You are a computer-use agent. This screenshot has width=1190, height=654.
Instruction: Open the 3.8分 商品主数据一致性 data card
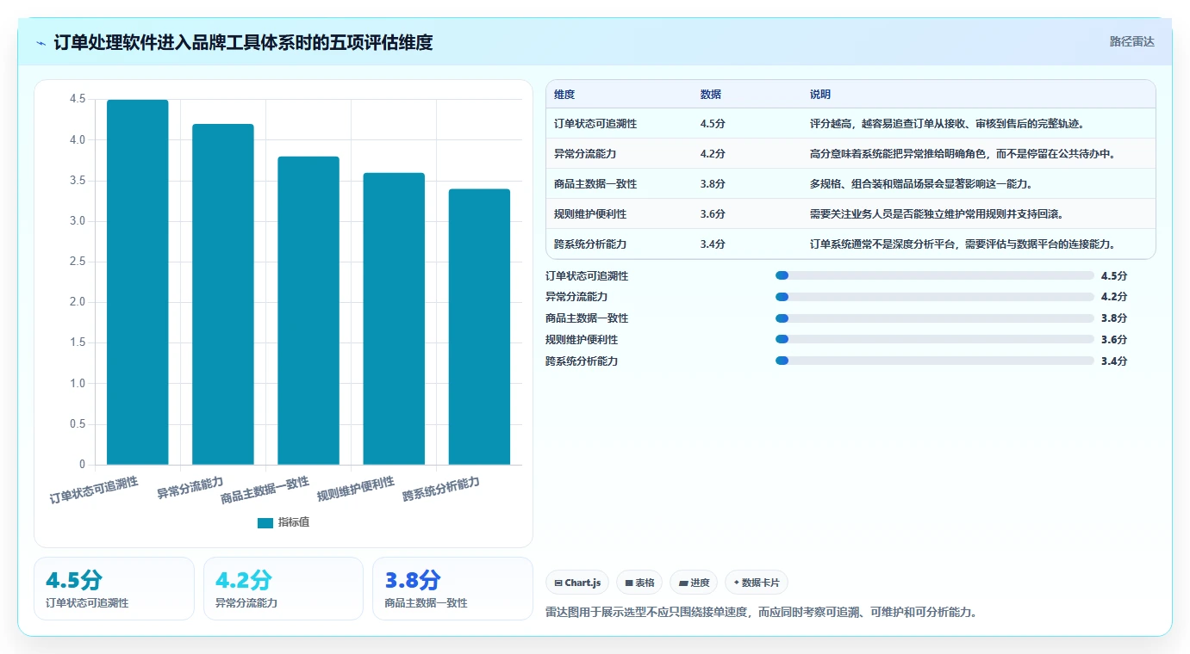[452, 589]
